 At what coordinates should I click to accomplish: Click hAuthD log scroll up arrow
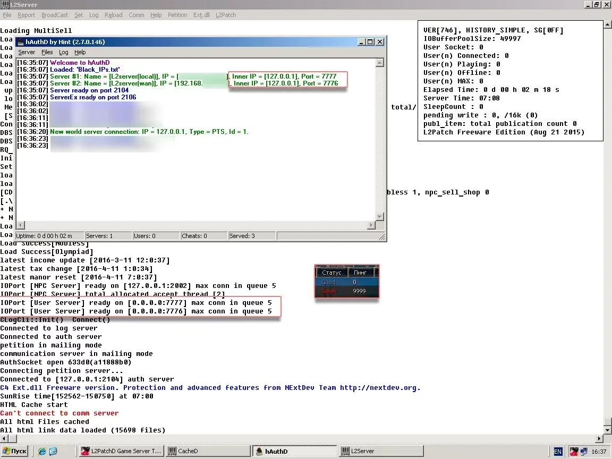(x=379, y=63)
